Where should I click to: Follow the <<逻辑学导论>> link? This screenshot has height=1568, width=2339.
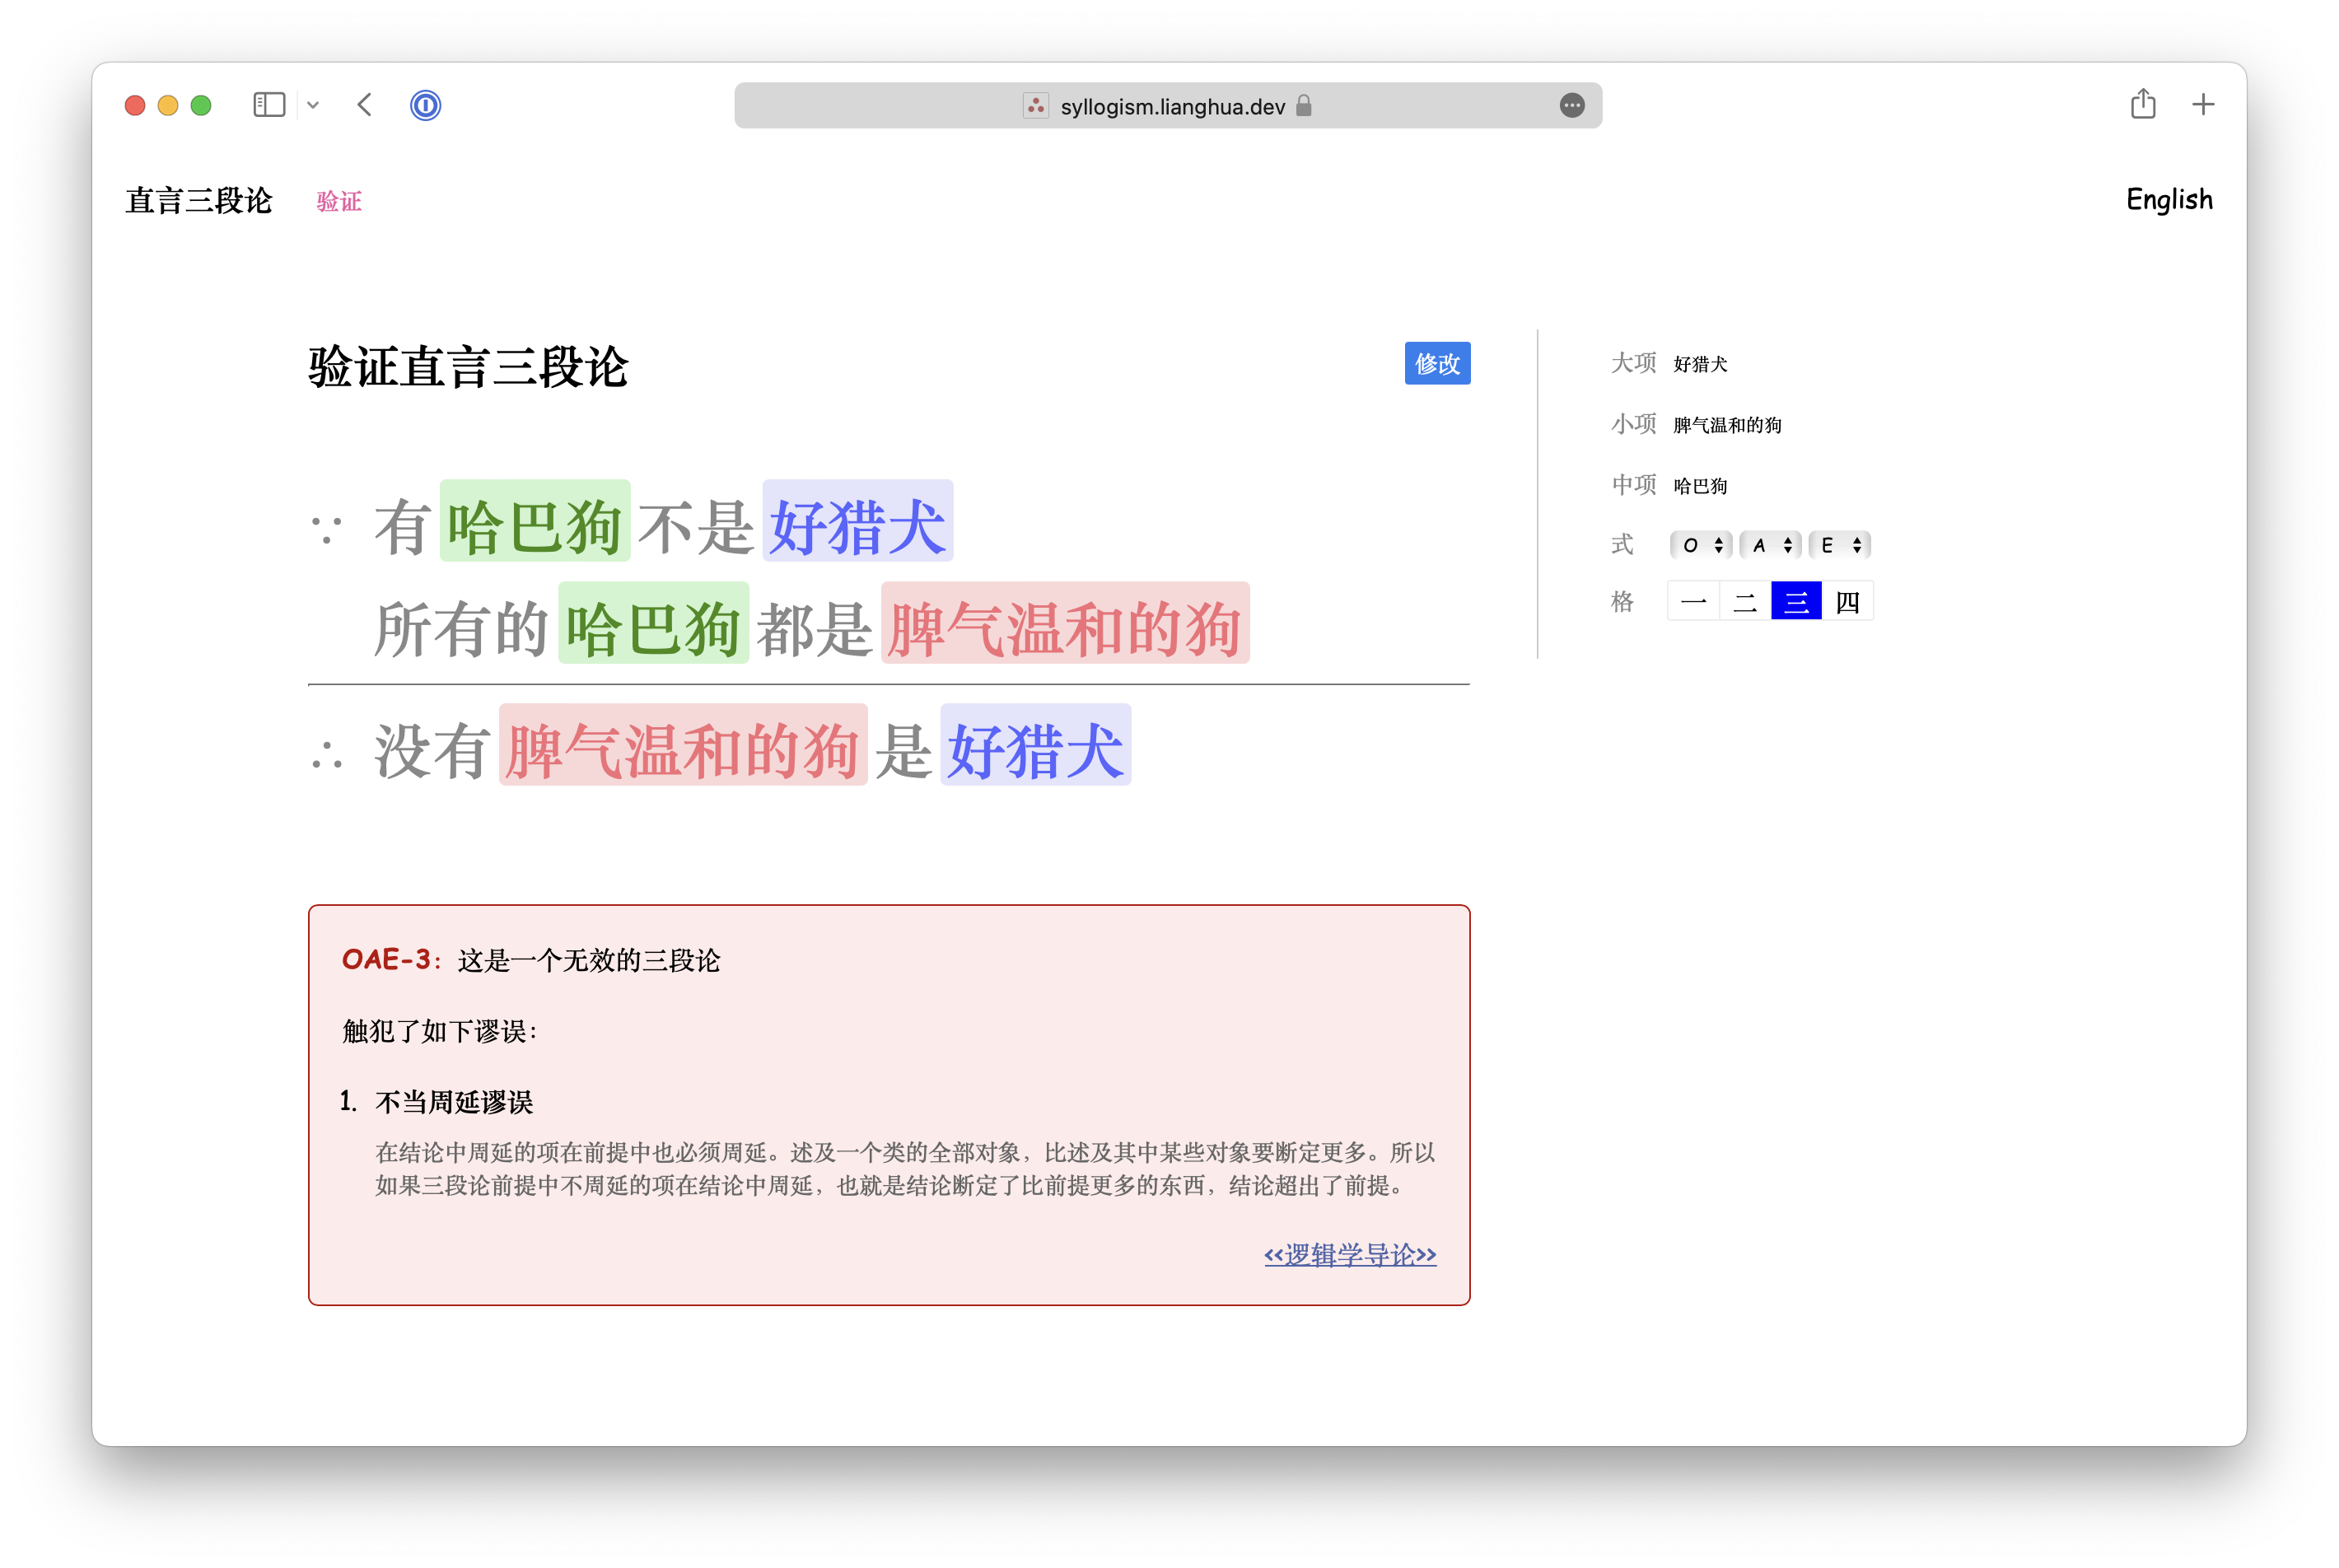coord(1349,1254)
